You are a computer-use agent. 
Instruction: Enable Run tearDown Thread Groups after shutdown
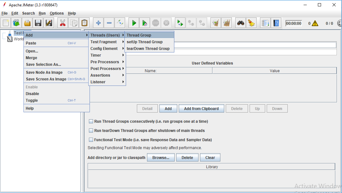[x=91, y=130]
